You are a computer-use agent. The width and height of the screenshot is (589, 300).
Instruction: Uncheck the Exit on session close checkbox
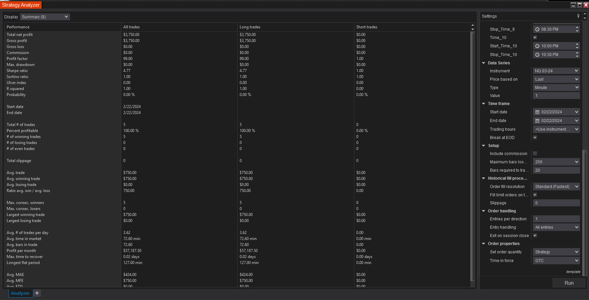click(x=535, y=236)
